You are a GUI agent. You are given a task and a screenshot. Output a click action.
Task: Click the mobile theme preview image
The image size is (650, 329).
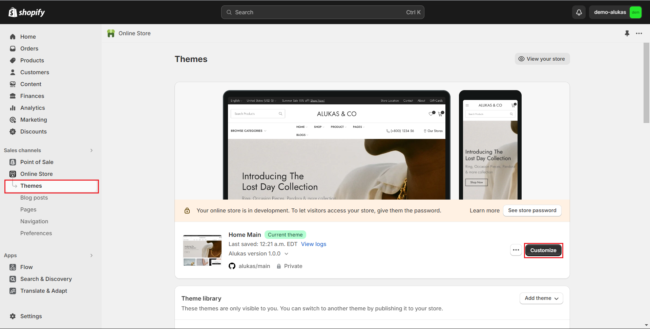tap(490, 145)
